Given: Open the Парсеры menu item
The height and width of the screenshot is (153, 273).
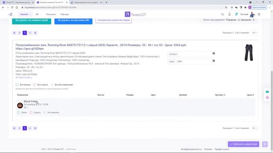Looking at the screenshot, I should 65,14.
